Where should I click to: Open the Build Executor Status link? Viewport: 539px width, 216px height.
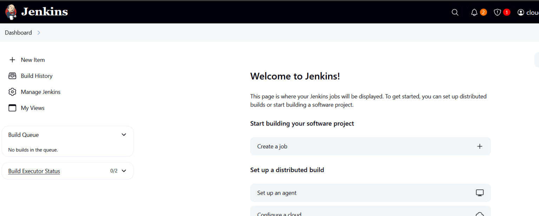point(34,171)
